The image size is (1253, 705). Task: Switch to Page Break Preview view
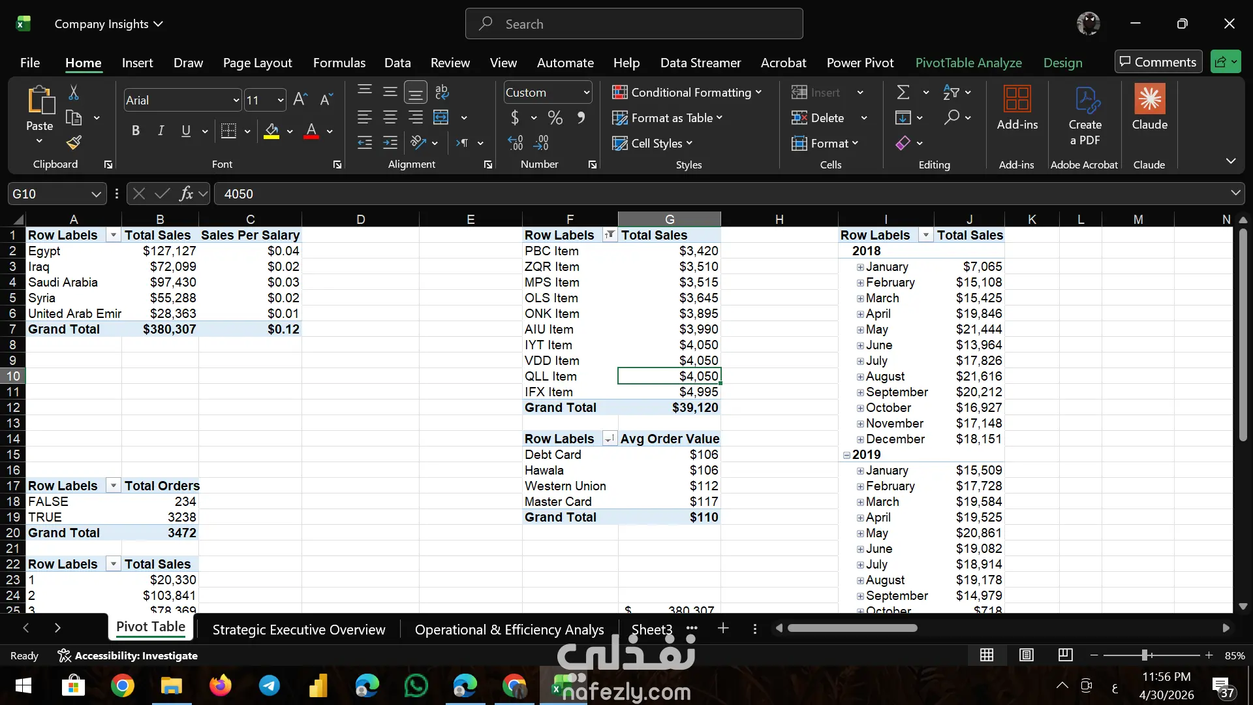[1066, 655]
